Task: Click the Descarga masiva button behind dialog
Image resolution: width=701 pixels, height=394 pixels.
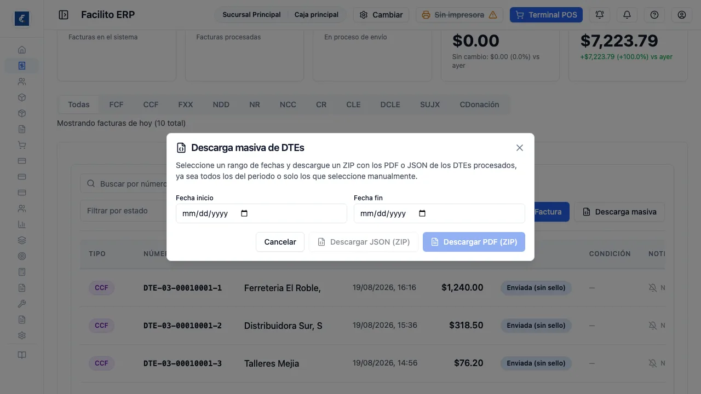Action: (619, 212)
